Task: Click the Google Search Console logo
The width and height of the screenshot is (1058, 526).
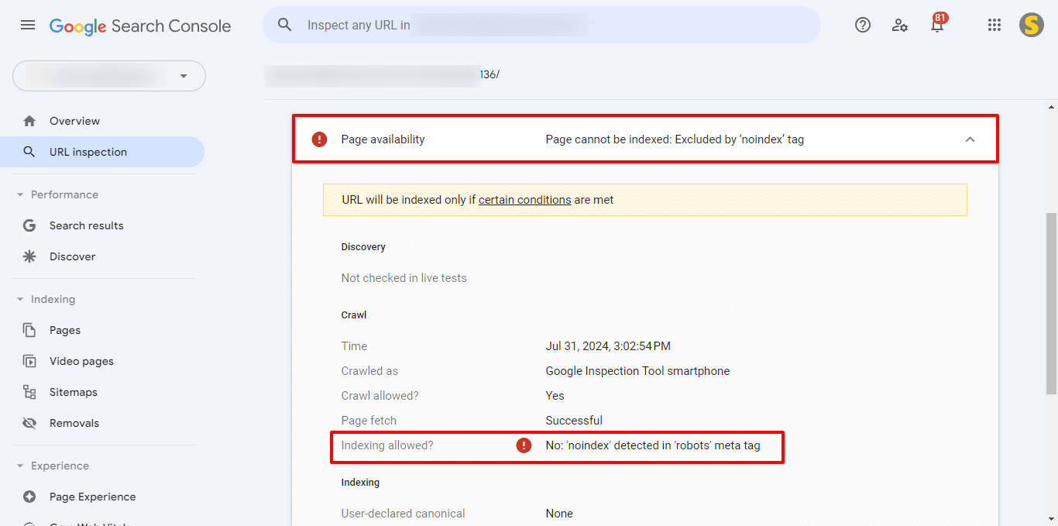Action: pyautogui.click(x=140, y=26)
